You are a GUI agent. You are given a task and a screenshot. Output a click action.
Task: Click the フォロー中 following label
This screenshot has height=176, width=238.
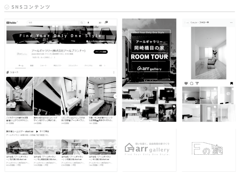204,22
